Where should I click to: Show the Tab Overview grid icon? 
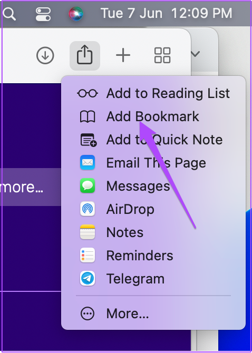pos(162,55)
